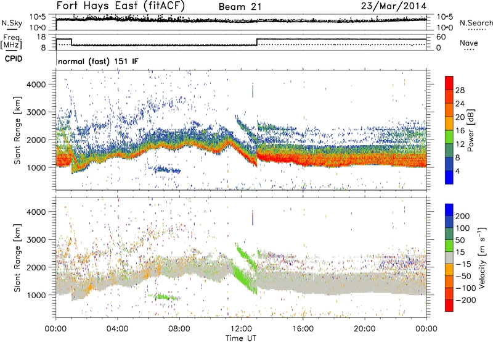
Task: Click '2000' tick on the Velocity panel axis
Action: (x=36, y=267)
